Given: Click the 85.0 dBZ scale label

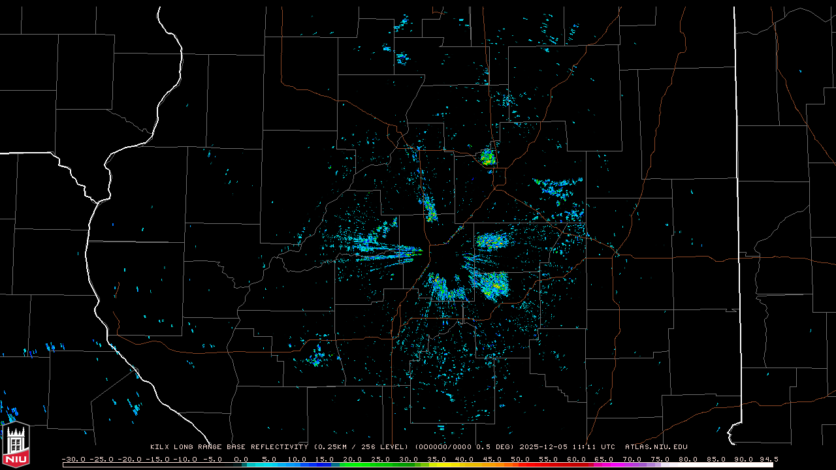Looking at the screenshot, I should [716, 460].
